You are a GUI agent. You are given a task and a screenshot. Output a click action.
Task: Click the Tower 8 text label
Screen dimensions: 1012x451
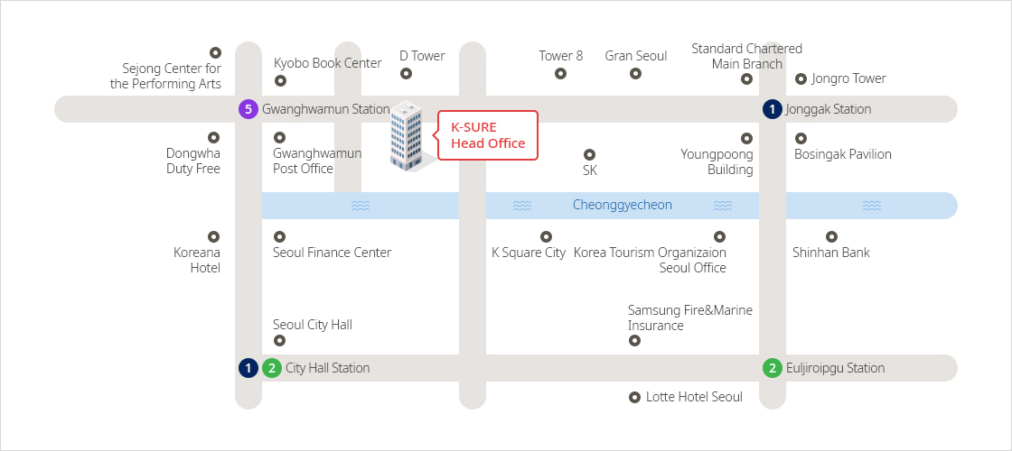point(561,56)
